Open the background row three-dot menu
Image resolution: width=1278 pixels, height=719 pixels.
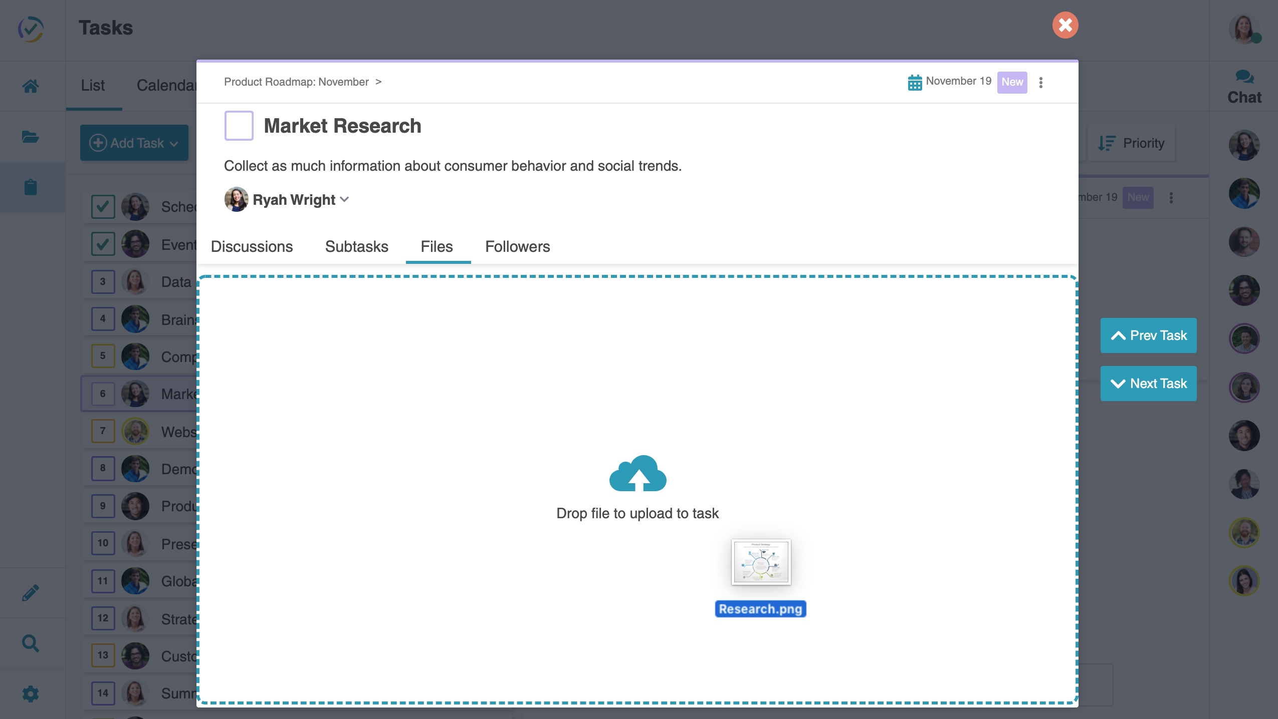pyautogui.click(x=1171, y=198)
